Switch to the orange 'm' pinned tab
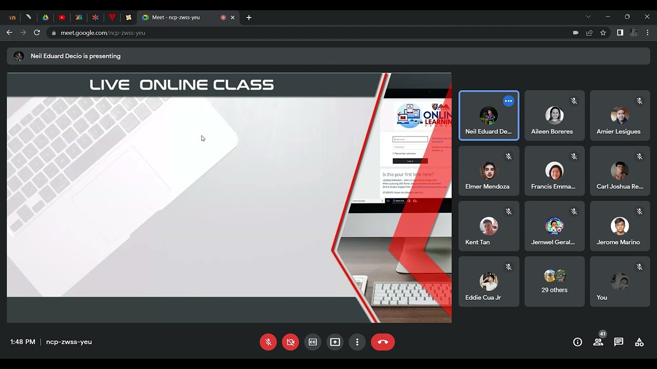 pyautogui.click(x=12, y=17)
